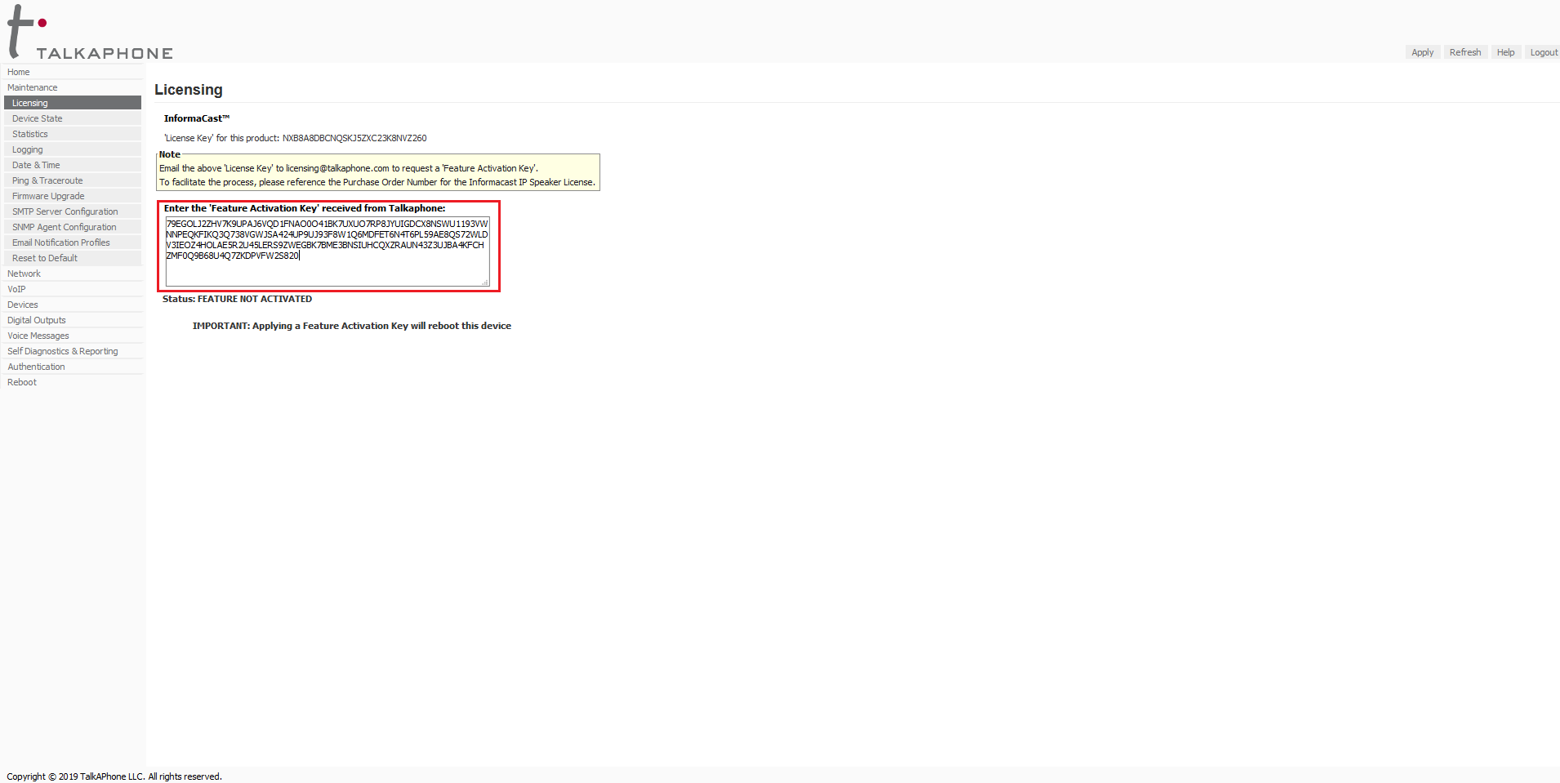Image resolution: width=1560 pixels, height=783 pixels.
Task: Go to the Statistics page
Action: click(x=73, y=134)
